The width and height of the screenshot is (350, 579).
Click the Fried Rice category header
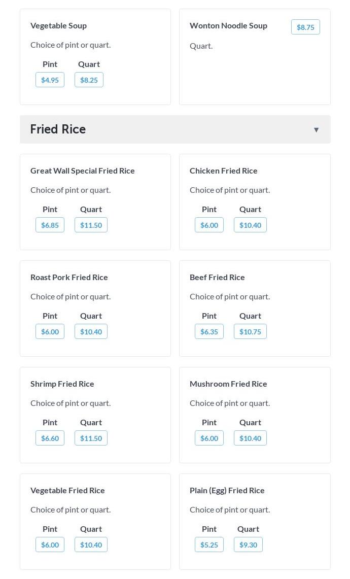point(58,129)
